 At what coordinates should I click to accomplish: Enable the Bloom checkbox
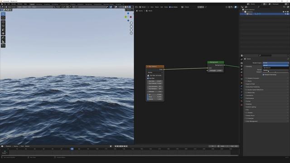click(x=246, y=81)
